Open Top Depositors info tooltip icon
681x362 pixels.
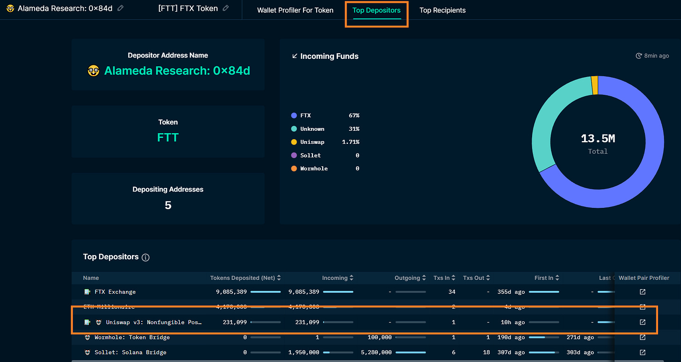pos(145,257)
